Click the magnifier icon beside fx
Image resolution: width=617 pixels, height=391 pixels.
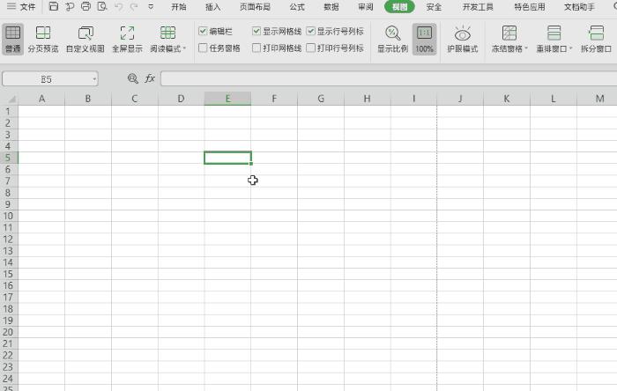tap(133, 78)
